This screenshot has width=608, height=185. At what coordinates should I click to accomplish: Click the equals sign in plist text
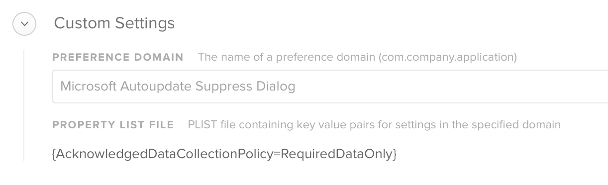tap(277, 155)
